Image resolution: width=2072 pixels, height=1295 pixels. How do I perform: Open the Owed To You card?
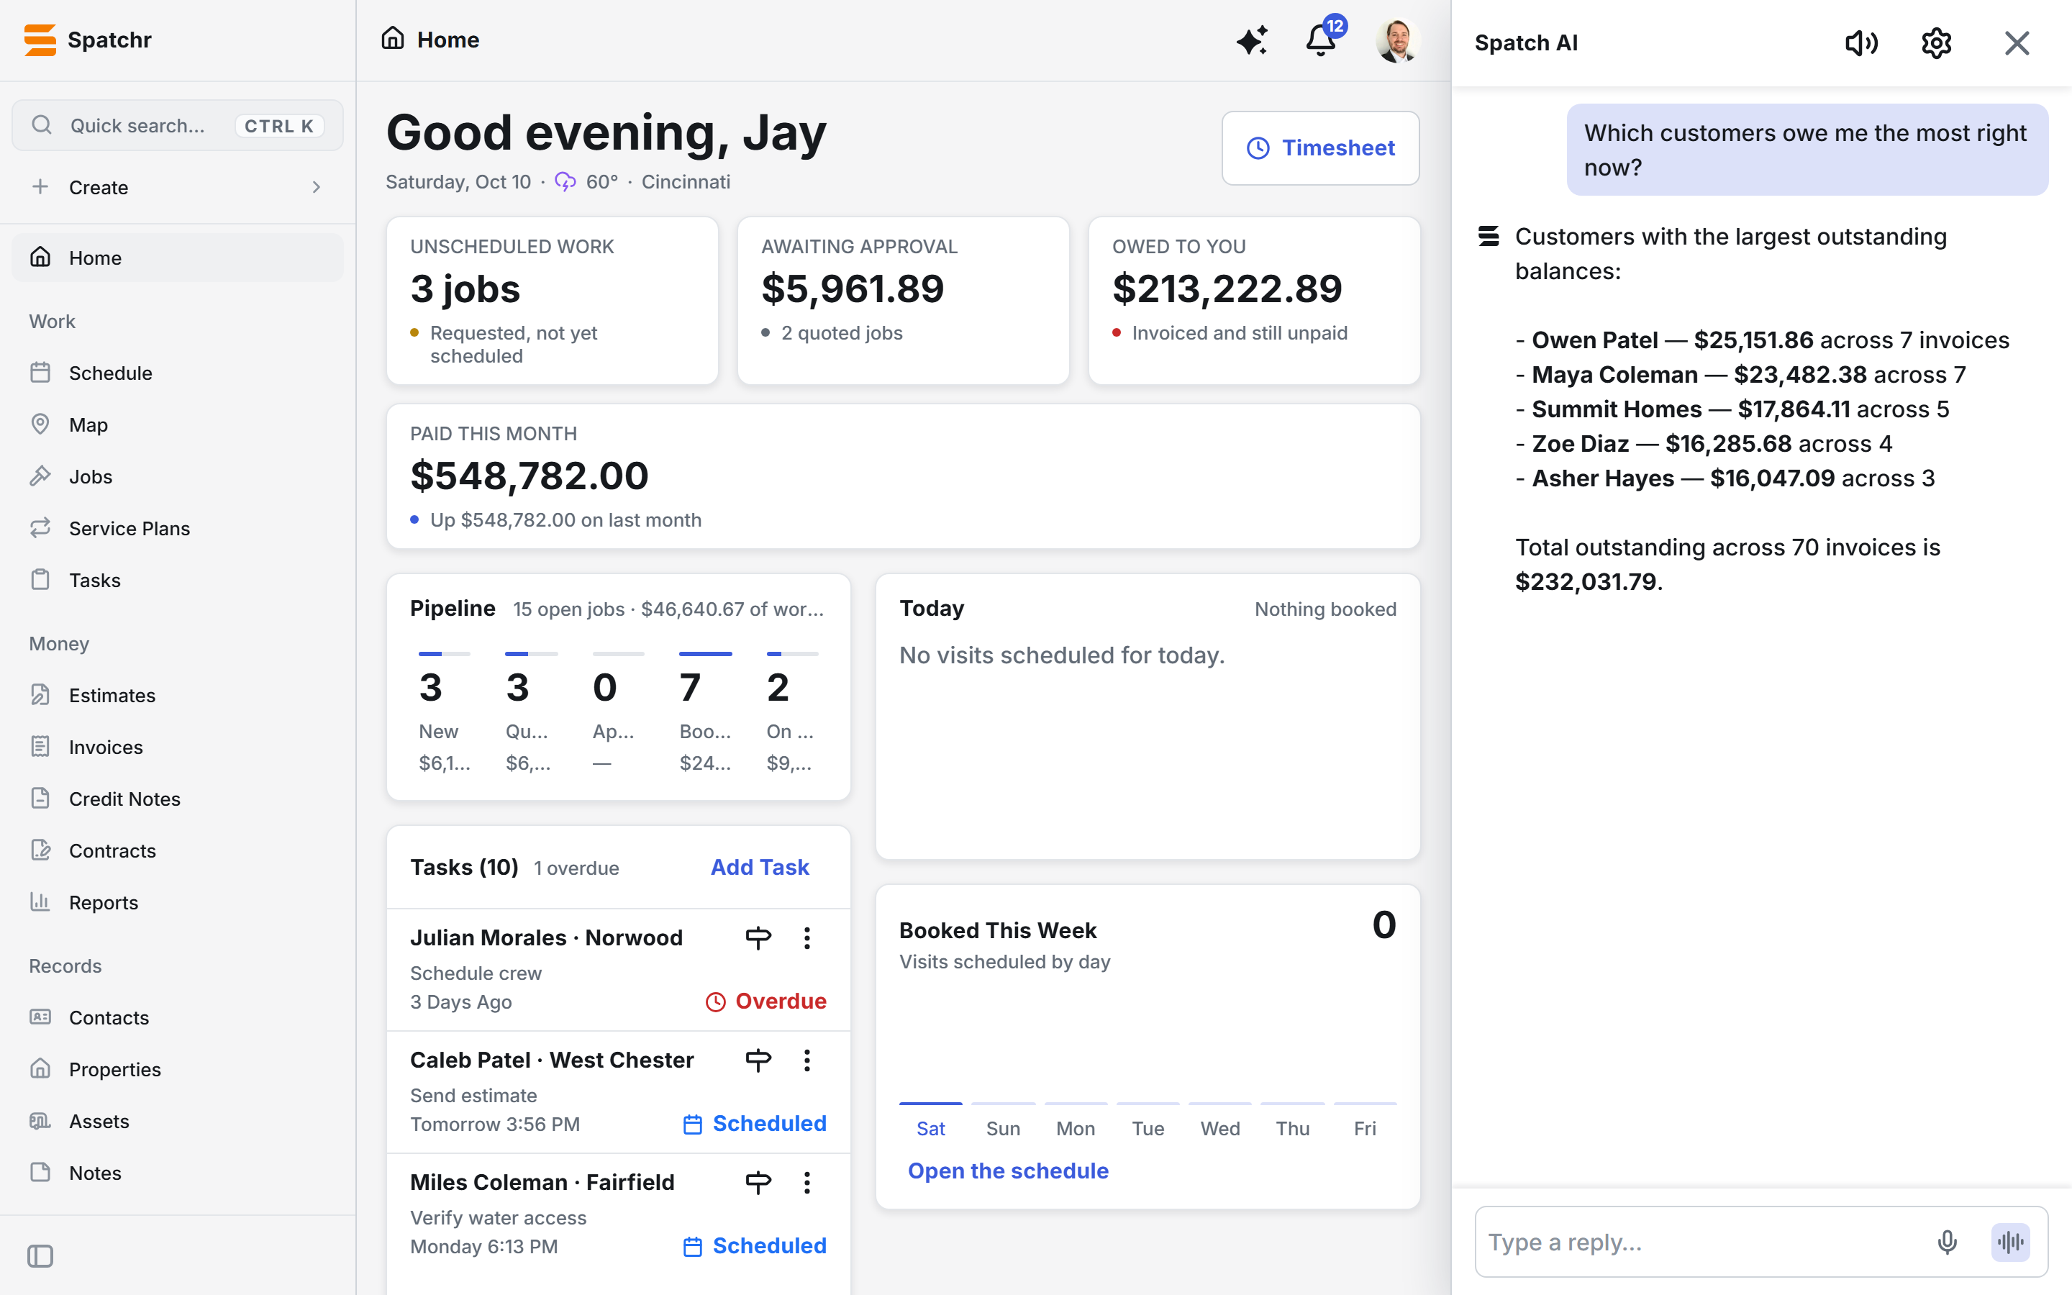tap(1253, 301)
